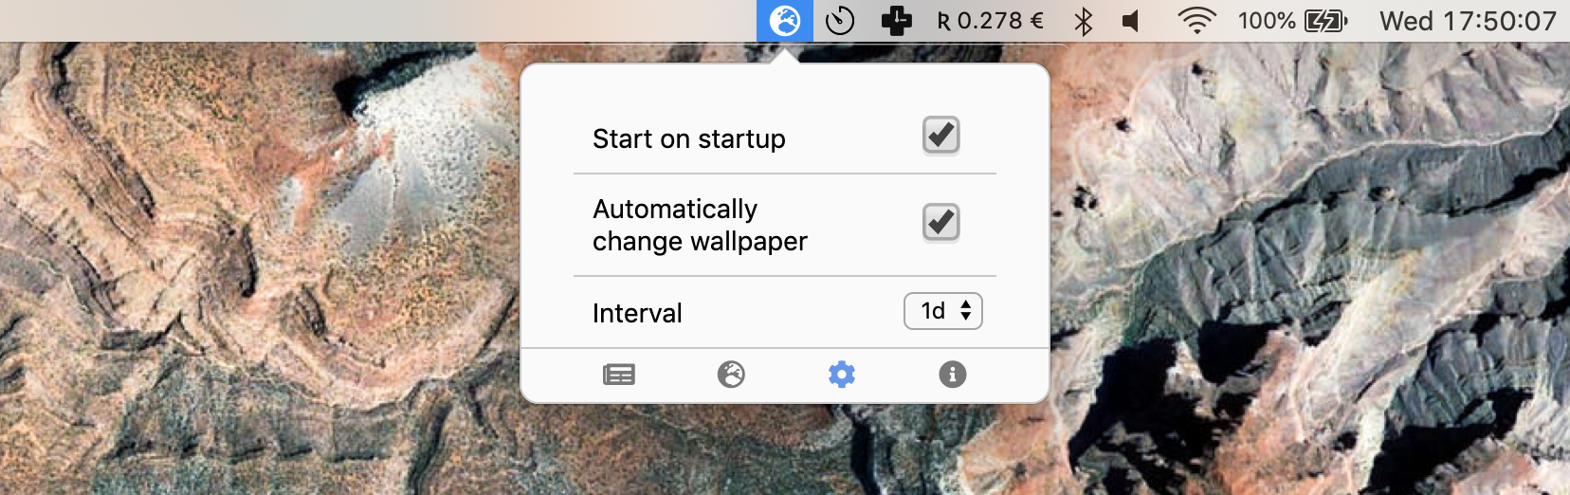Viewport: 1570px width, 495px height.
Task: Switch to the globe wallpaper tab
Action: (731, 375)
